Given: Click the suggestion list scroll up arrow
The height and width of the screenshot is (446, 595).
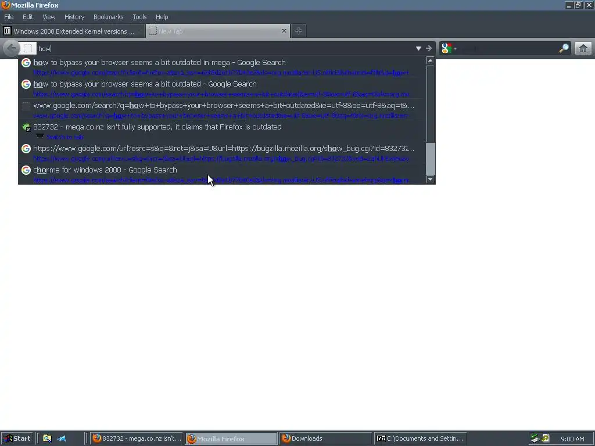Looking at the screenshot, I should coord(431,60).
